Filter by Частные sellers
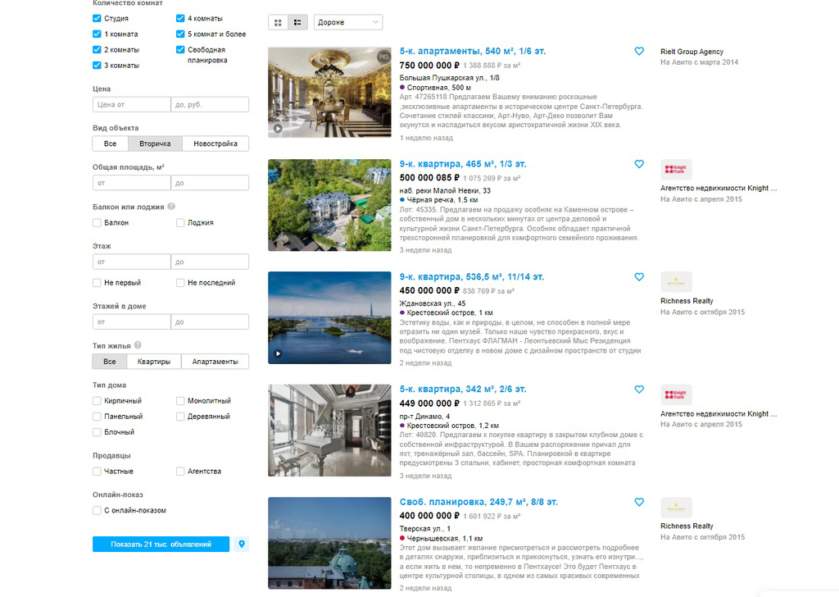This screenshot has width=839, height=597. pos(97,472)
